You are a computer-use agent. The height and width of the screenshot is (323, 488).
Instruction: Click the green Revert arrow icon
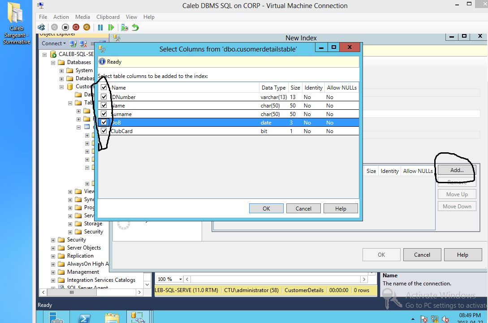(x=135, y=27)
